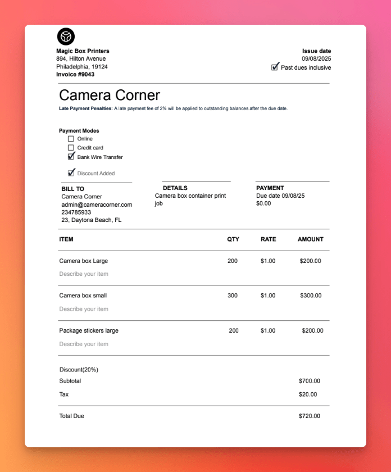Click the Camera box container print job details

coord(190,199)
